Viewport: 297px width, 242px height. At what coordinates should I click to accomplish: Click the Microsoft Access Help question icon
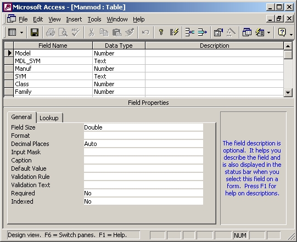282,32
